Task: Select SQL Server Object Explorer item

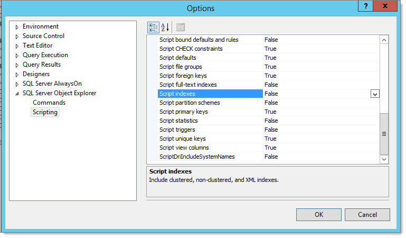Action: 59,93
